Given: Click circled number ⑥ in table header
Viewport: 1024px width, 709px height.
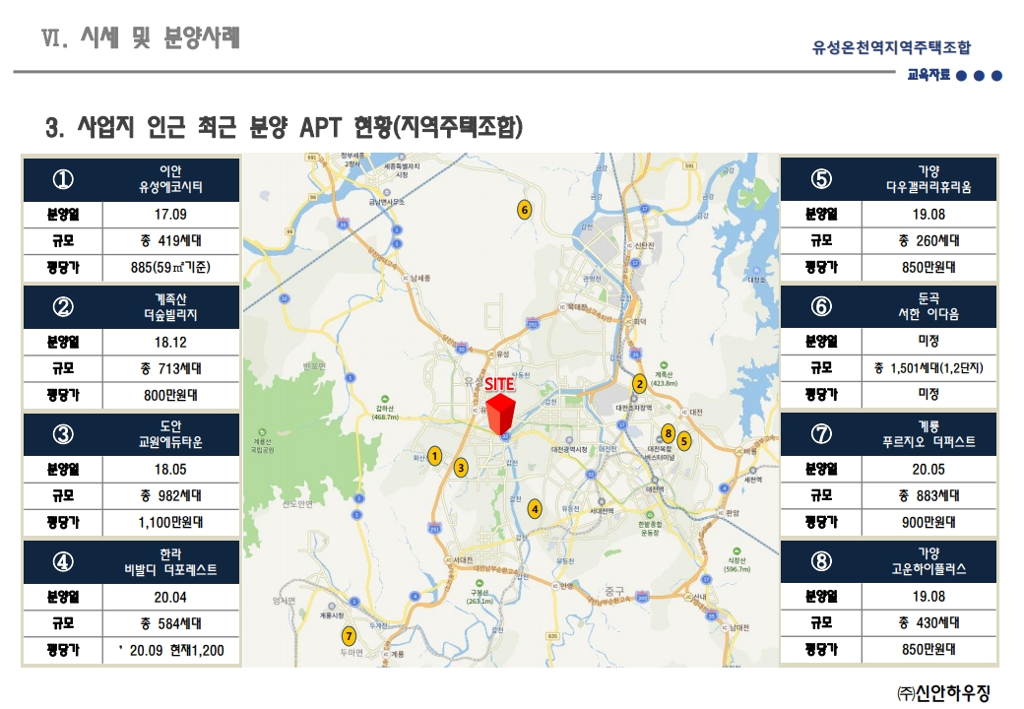Looking at the screenshot, I should [x=821, y=306].
